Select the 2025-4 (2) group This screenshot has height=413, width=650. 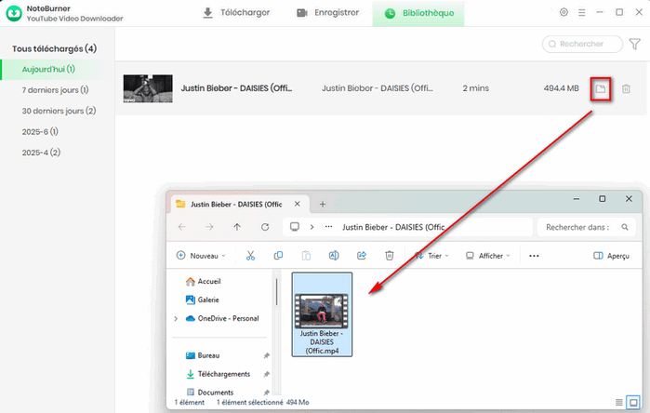(41, 153)
